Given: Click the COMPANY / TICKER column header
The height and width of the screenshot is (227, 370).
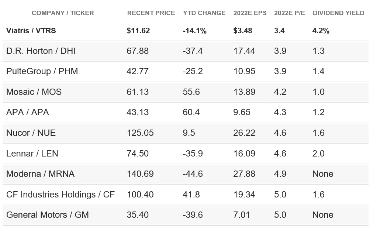Looking at the screenshot, I should (x=63, y=13).
